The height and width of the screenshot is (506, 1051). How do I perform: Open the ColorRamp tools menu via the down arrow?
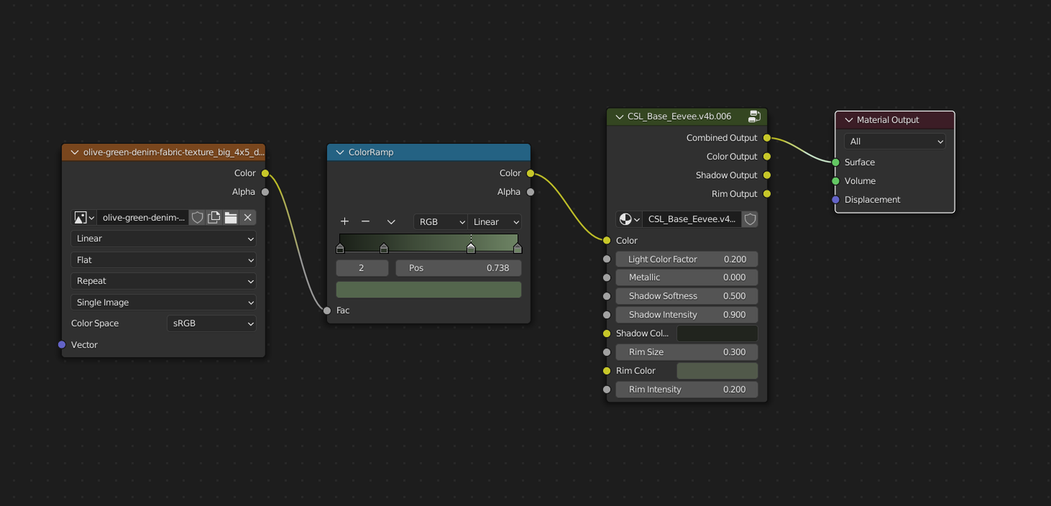click(391, 222)
